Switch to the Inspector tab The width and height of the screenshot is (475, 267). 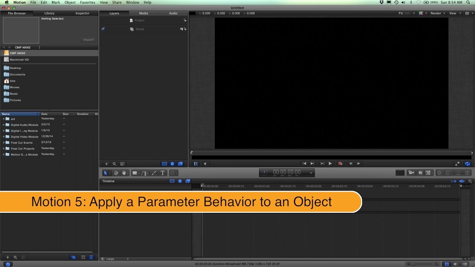(82, 13)
